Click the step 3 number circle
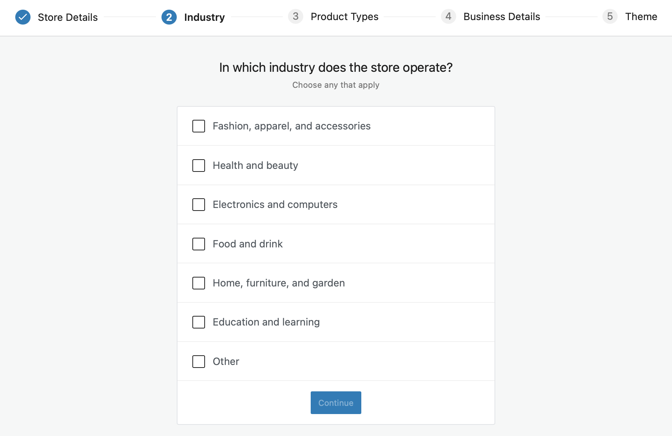 point(295,16)
